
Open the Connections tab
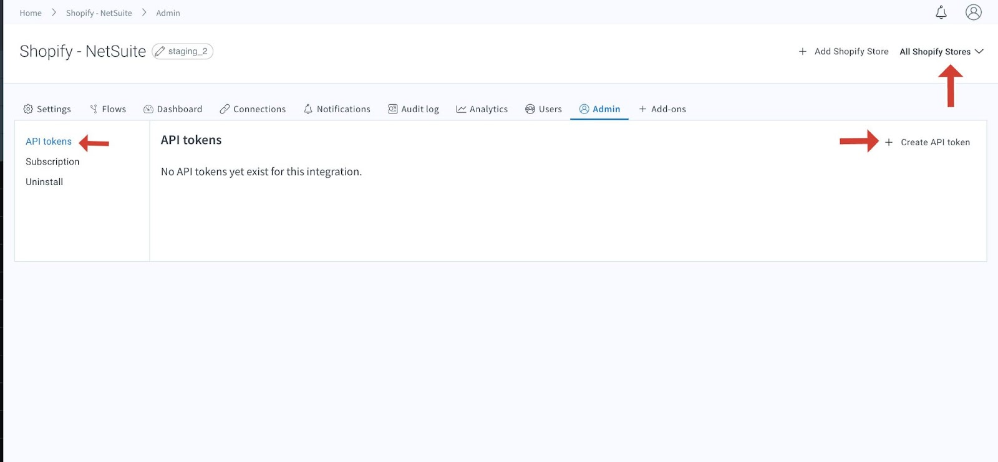coord(253,109)
